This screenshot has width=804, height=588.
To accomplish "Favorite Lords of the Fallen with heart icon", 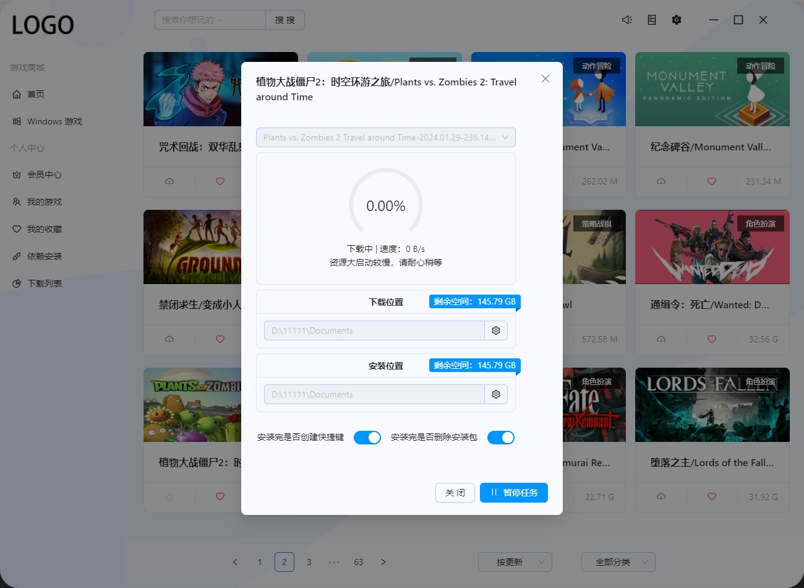I will (712, 496).
